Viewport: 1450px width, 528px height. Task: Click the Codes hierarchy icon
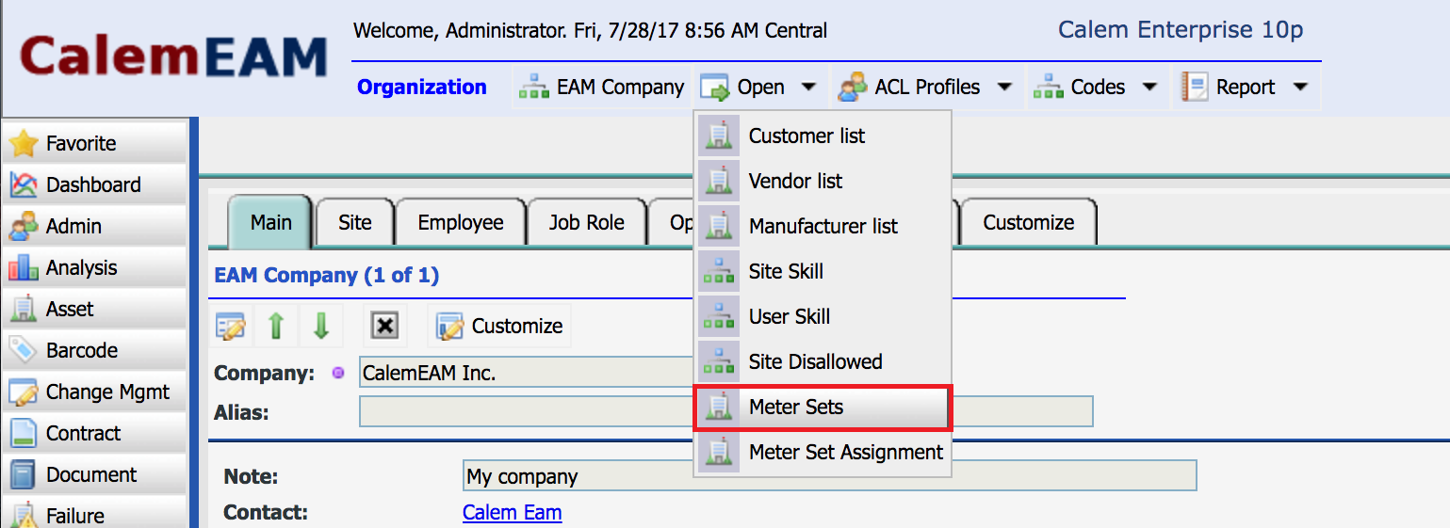1049,88
